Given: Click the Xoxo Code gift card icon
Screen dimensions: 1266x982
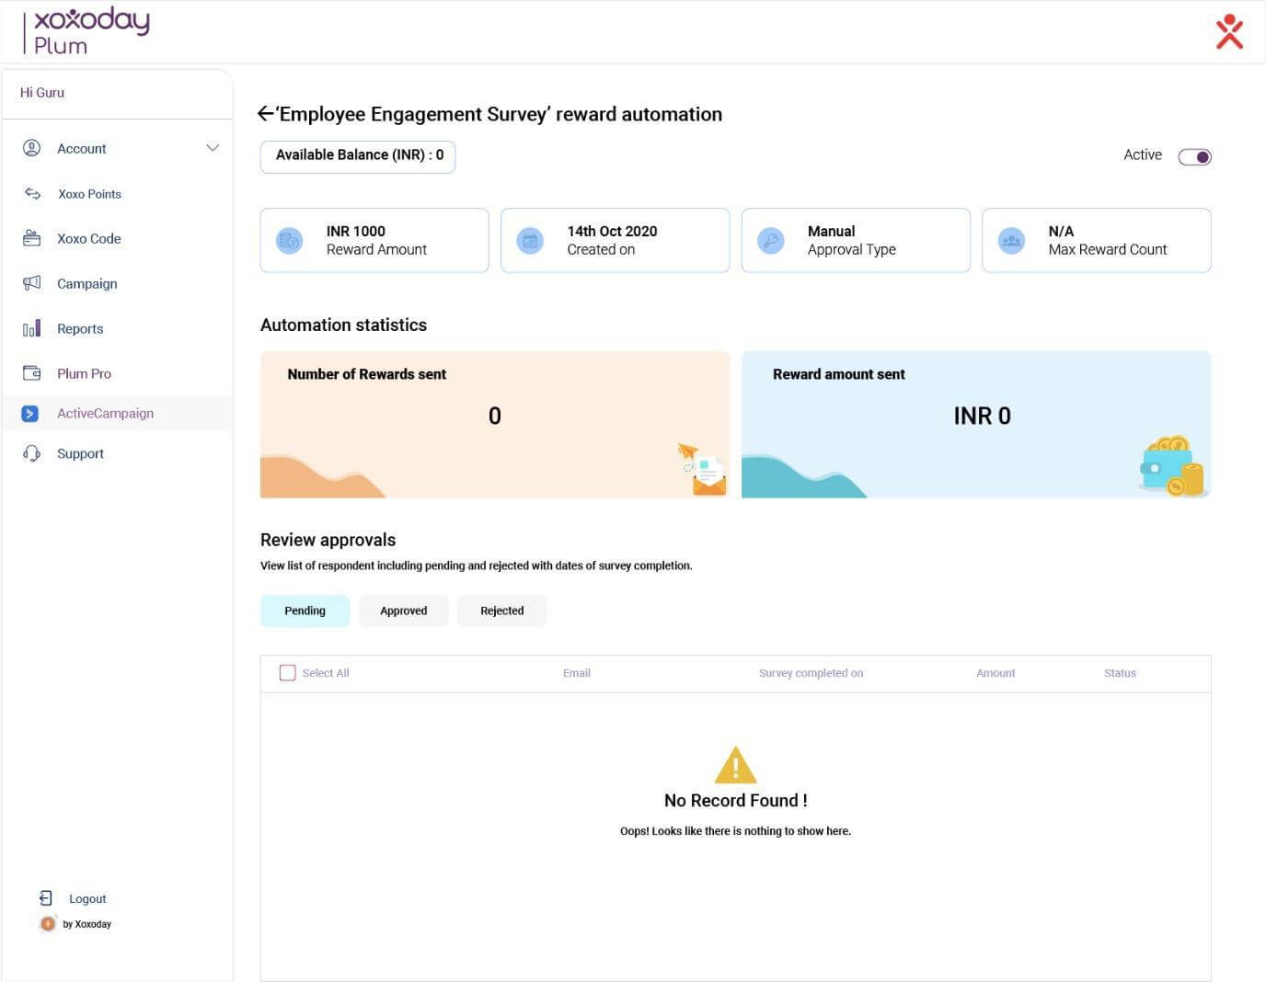Looking at the screenshot, I should (32, 238).
